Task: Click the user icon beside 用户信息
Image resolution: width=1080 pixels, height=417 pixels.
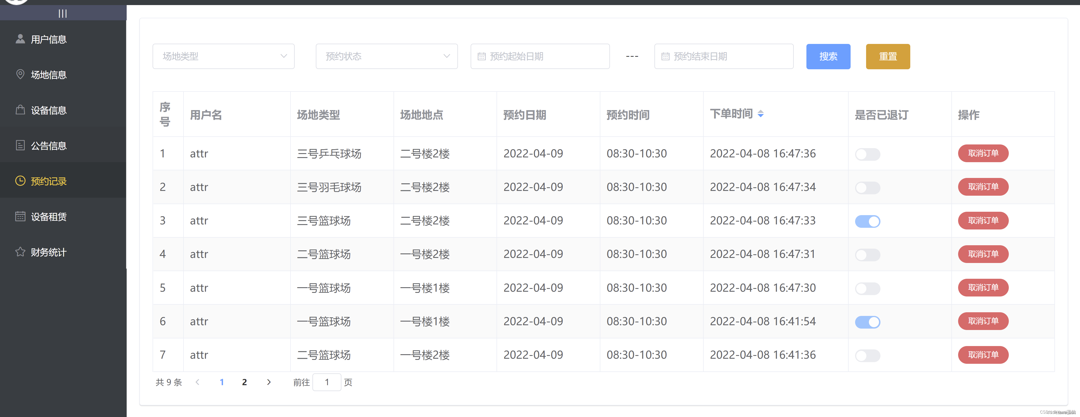Action: click(20, 39)
